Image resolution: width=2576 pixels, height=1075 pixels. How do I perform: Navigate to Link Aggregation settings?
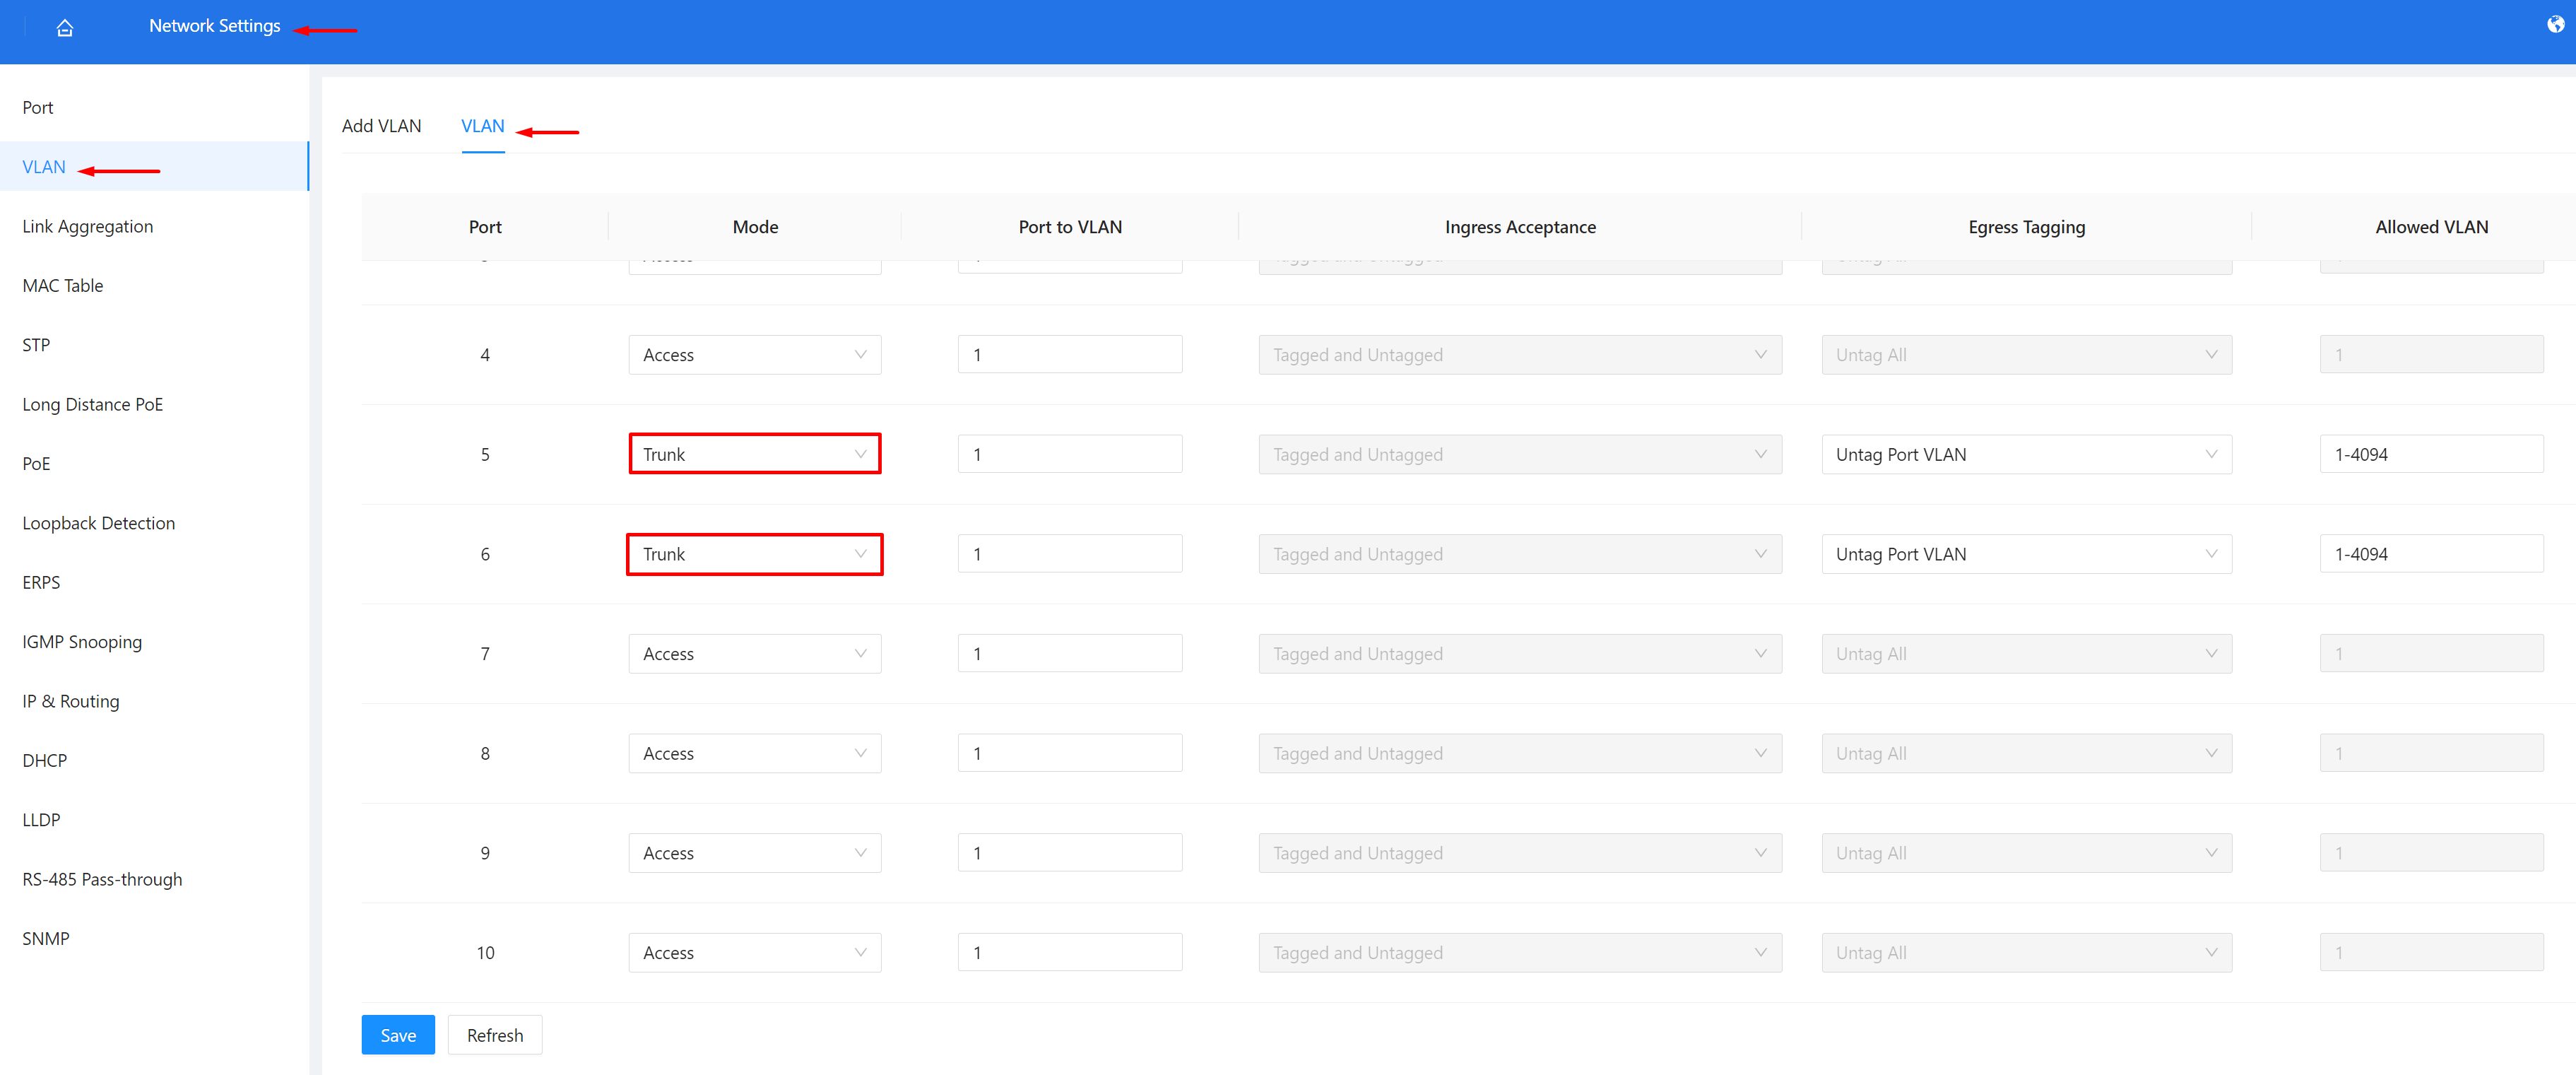88,226
